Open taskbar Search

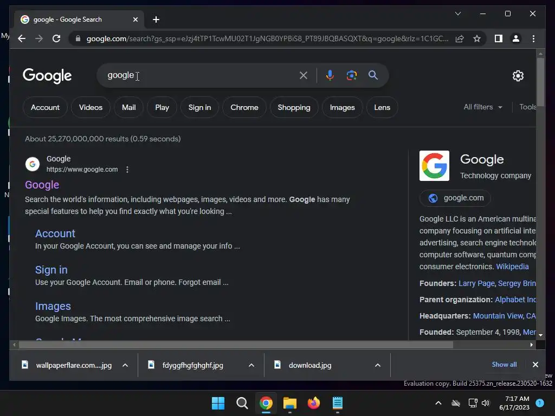(x=242, y=403)
